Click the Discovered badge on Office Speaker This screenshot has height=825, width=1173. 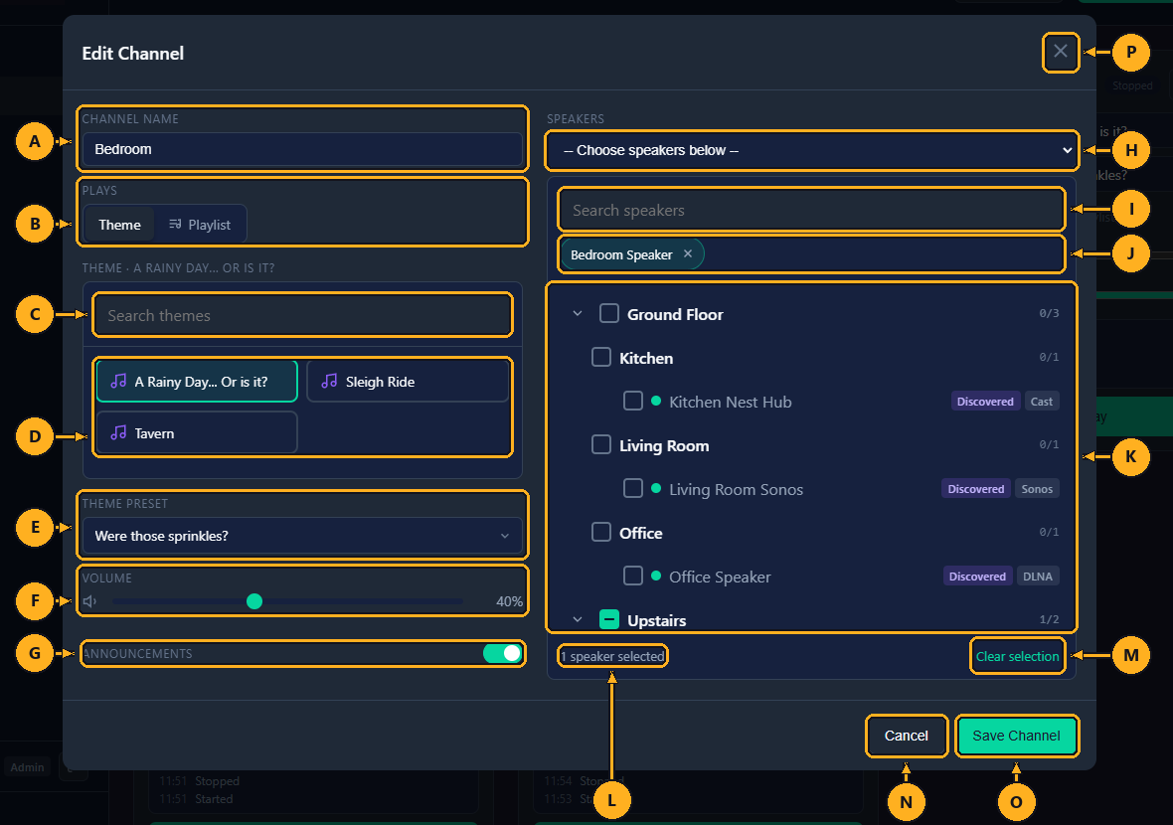pos(977,577)
